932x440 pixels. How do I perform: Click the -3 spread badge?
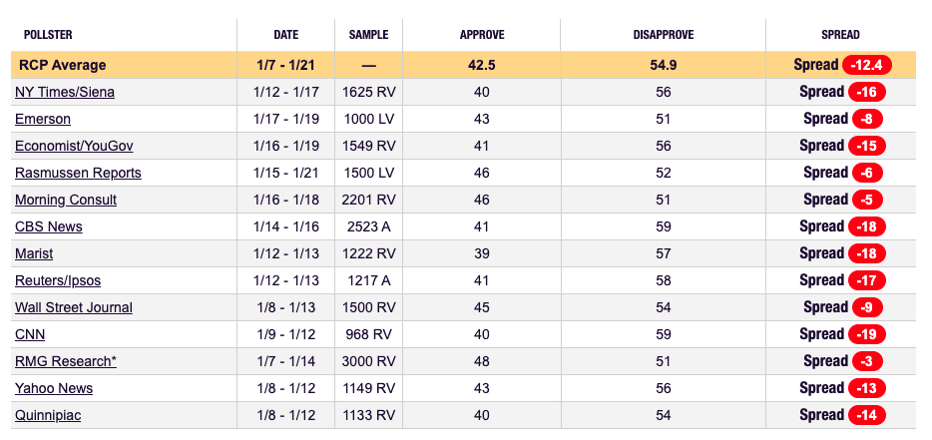(x=866, y=361)
